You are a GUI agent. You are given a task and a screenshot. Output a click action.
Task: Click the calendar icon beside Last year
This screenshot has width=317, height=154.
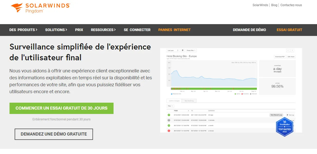tap(183, 51)
